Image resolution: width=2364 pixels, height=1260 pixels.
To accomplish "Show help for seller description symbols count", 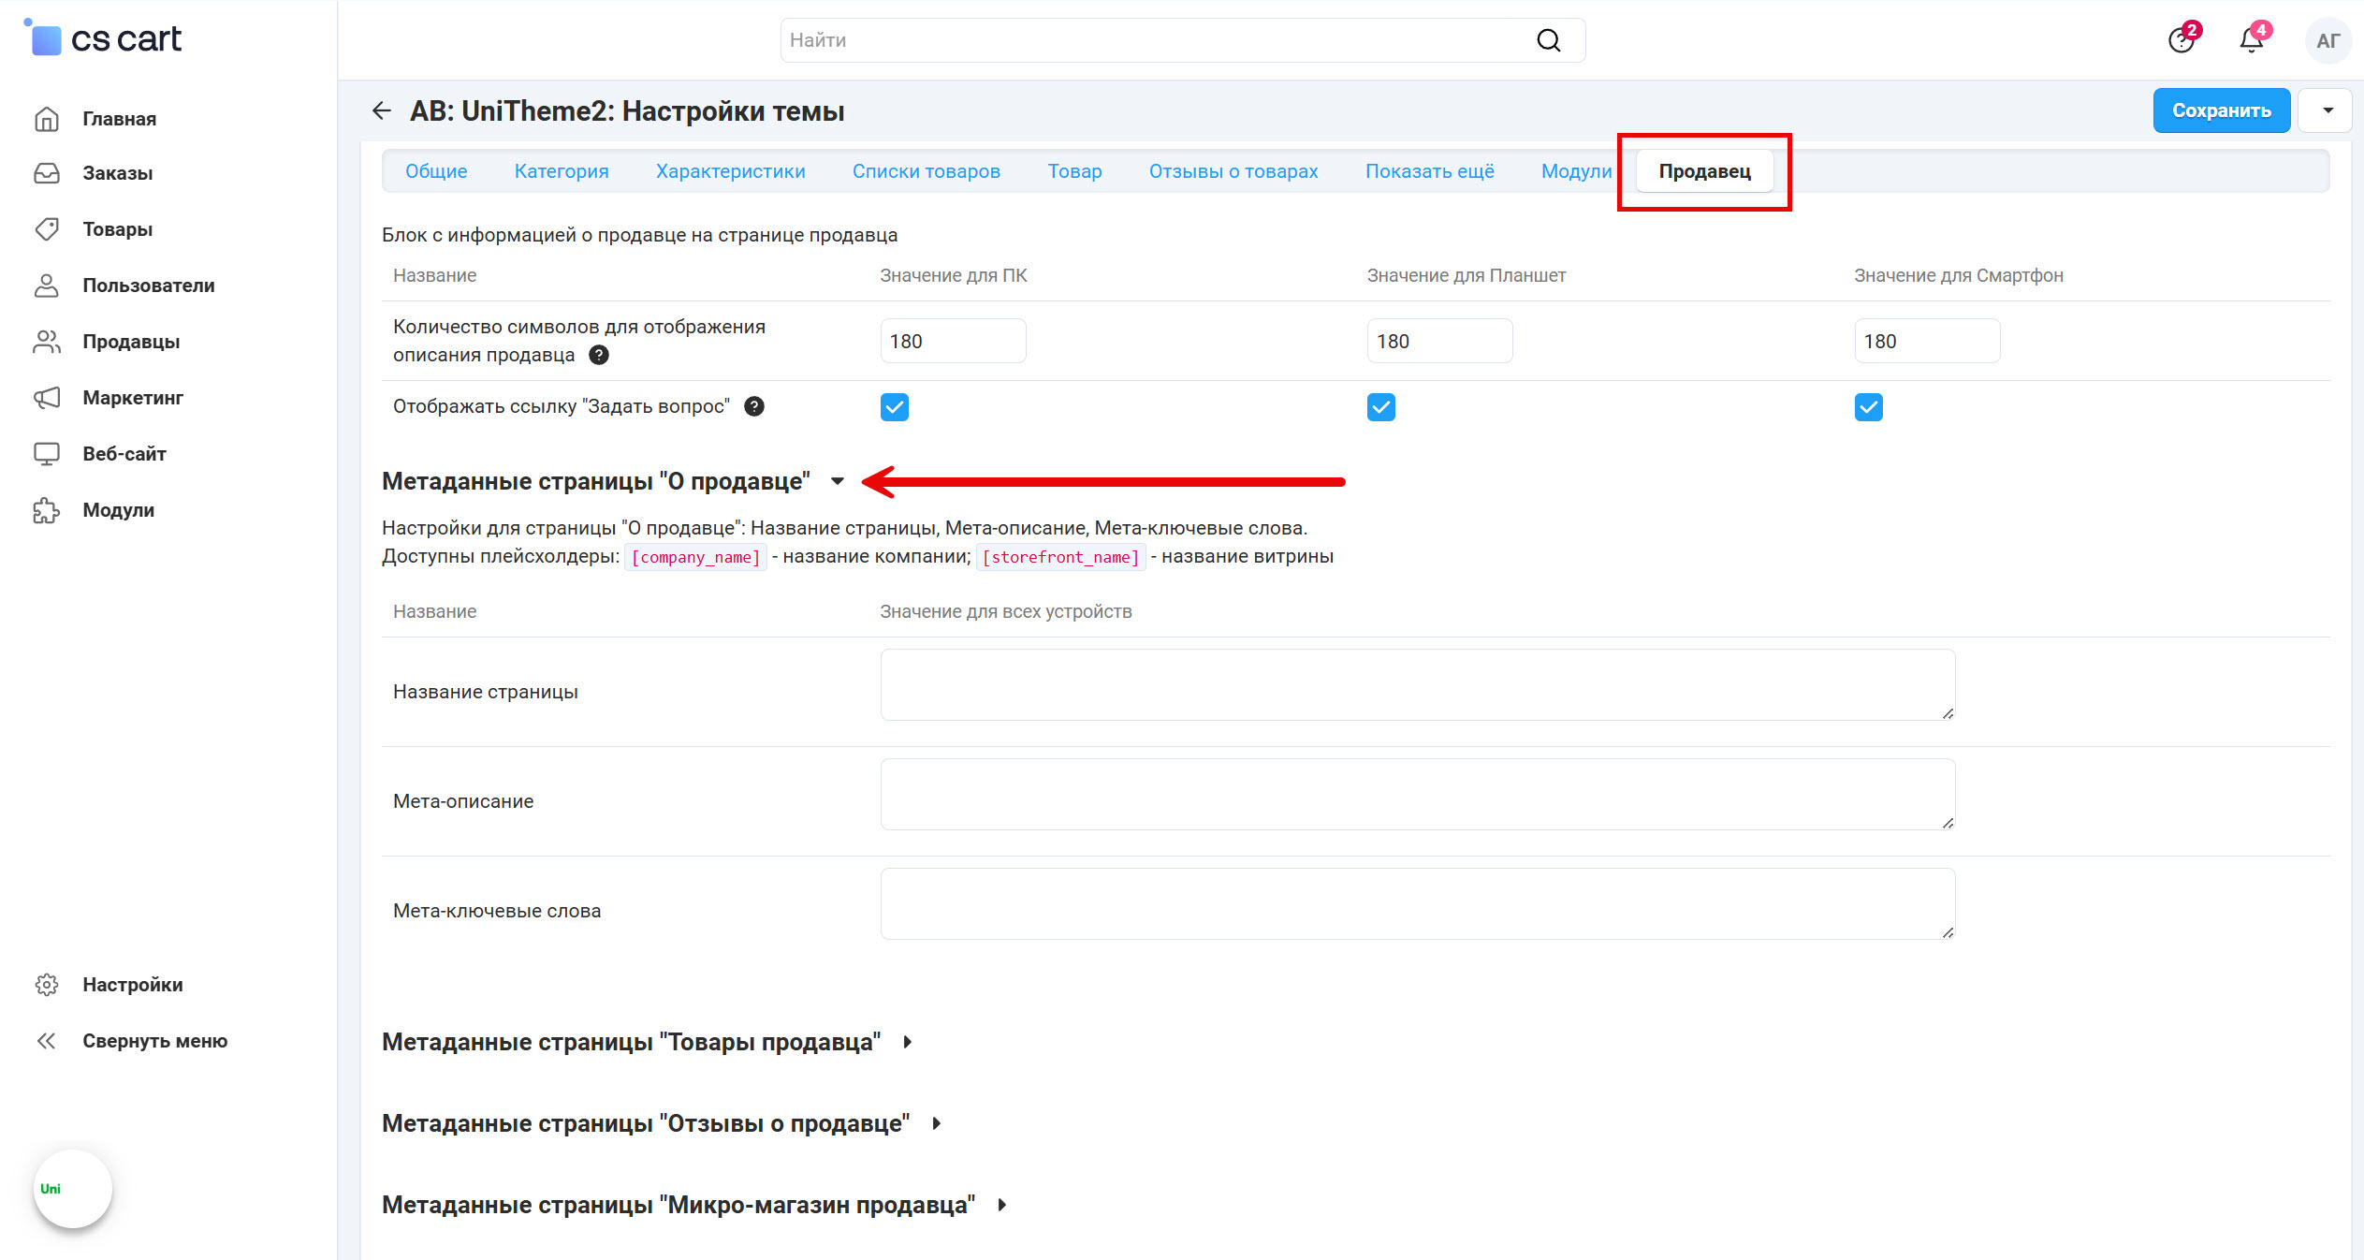I will click(x=599, y=355).
